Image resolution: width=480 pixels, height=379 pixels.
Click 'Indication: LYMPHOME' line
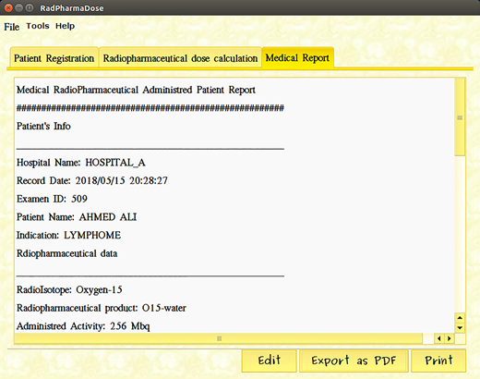tap(68, 235)
